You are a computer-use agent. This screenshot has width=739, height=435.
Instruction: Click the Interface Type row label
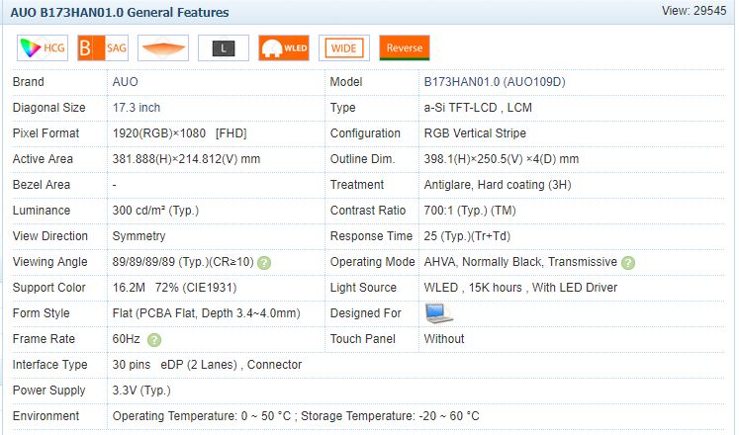(x=49, y=365)
